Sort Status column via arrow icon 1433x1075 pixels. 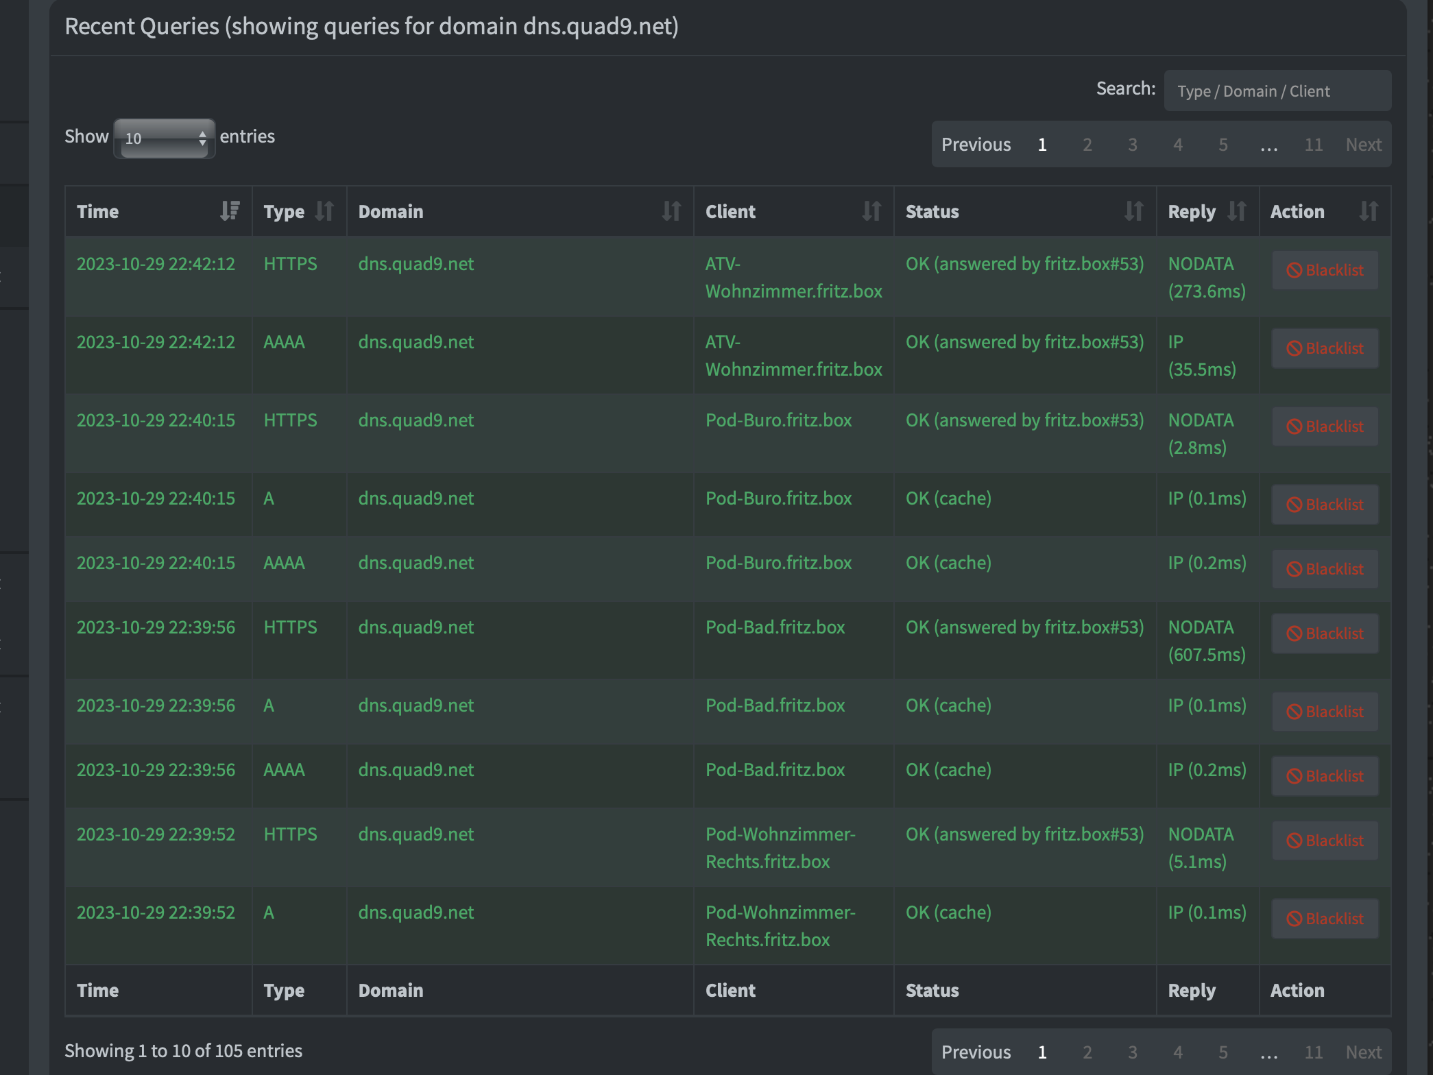pos(1133,211)
